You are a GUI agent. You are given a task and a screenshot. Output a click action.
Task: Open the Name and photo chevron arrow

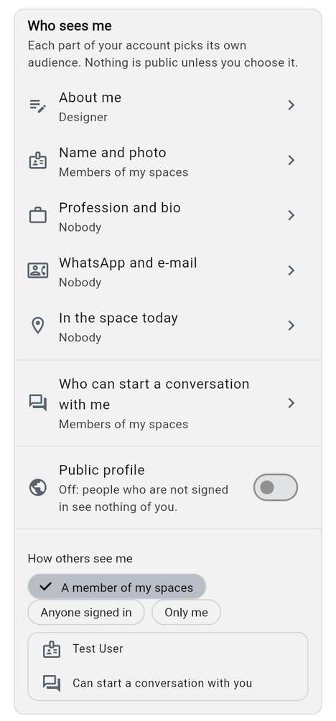click(291, 161)
